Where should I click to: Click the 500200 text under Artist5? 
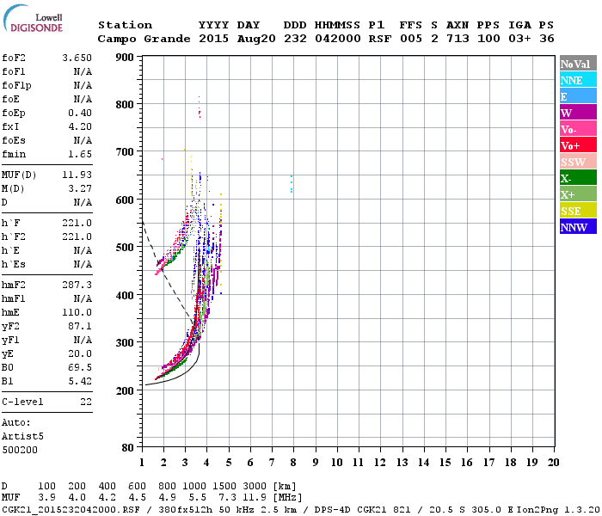point(20,450)
